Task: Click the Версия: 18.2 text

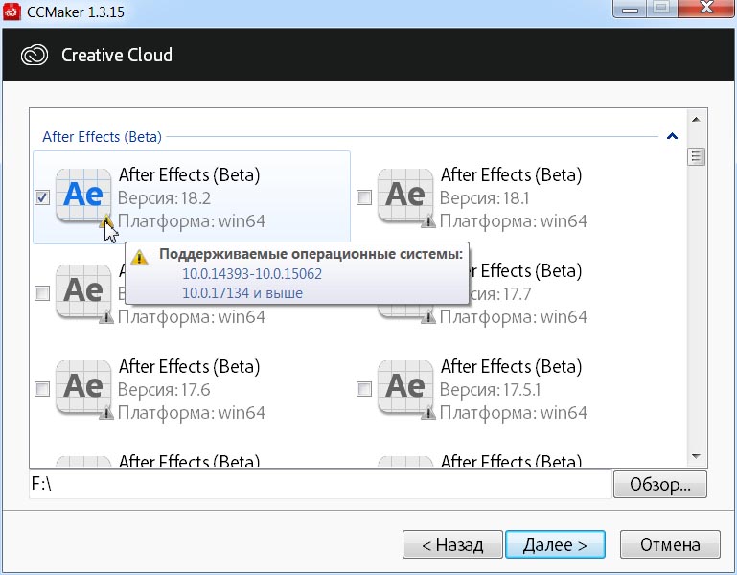Action: click(164, 198)
